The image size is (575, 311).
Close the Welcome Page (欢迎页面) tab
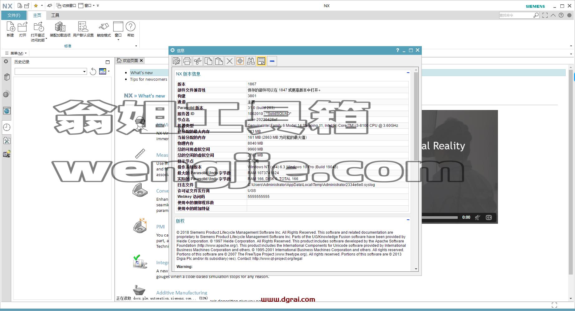(141, 60)
